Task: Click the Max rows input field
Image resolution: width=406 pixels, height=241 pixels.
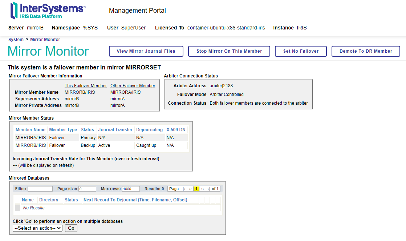Action: [x=131, y=189]
